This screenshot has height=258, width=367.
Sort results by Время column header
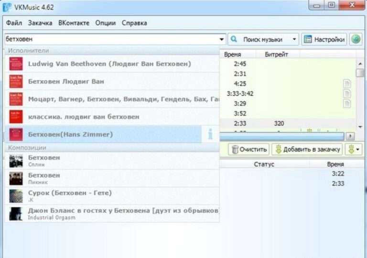[x=238, y=55]
